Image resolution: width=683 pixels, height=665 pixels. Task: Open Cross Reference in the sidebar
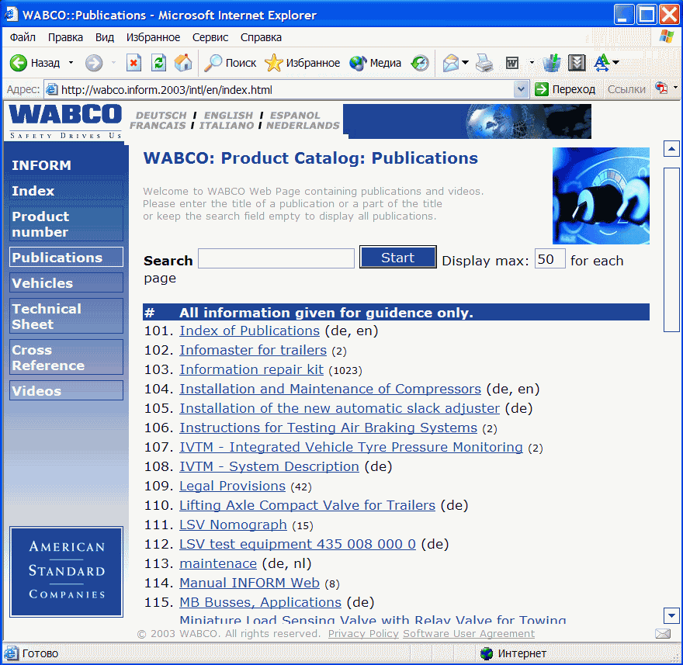[66, 357]
